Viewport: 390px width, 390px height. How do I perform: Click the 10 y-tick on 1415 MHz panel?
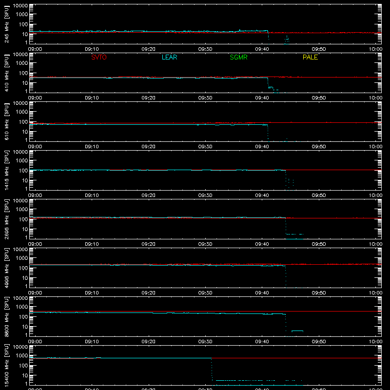coord(25,180)
